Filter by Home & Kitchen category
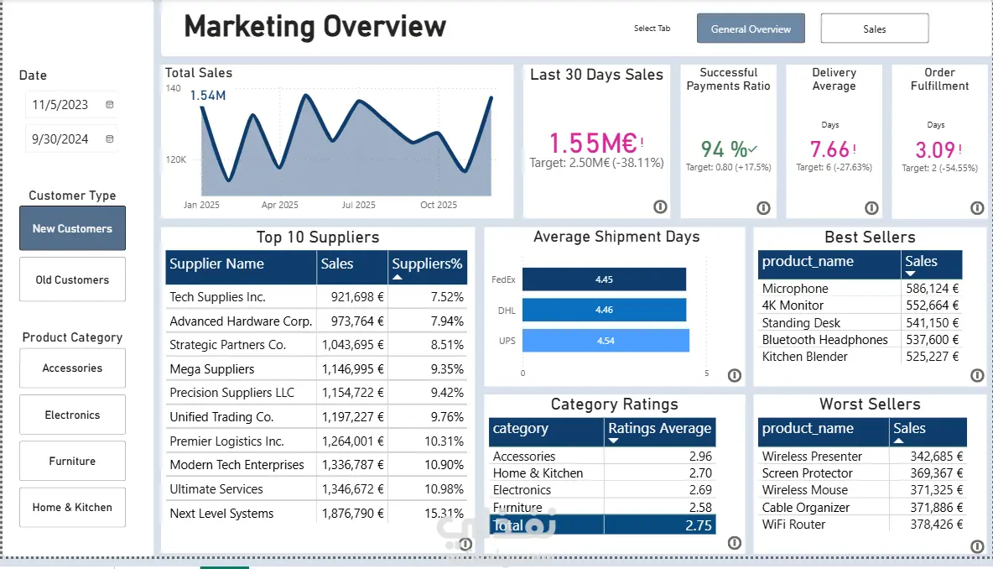Viewport: 993px width, 569px height. point(72,507)
